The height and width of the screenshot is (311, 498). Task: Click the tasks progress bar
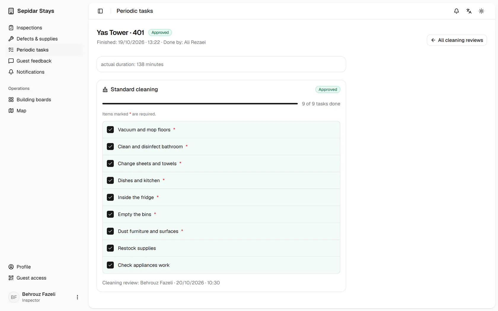(x=200, y=104)
